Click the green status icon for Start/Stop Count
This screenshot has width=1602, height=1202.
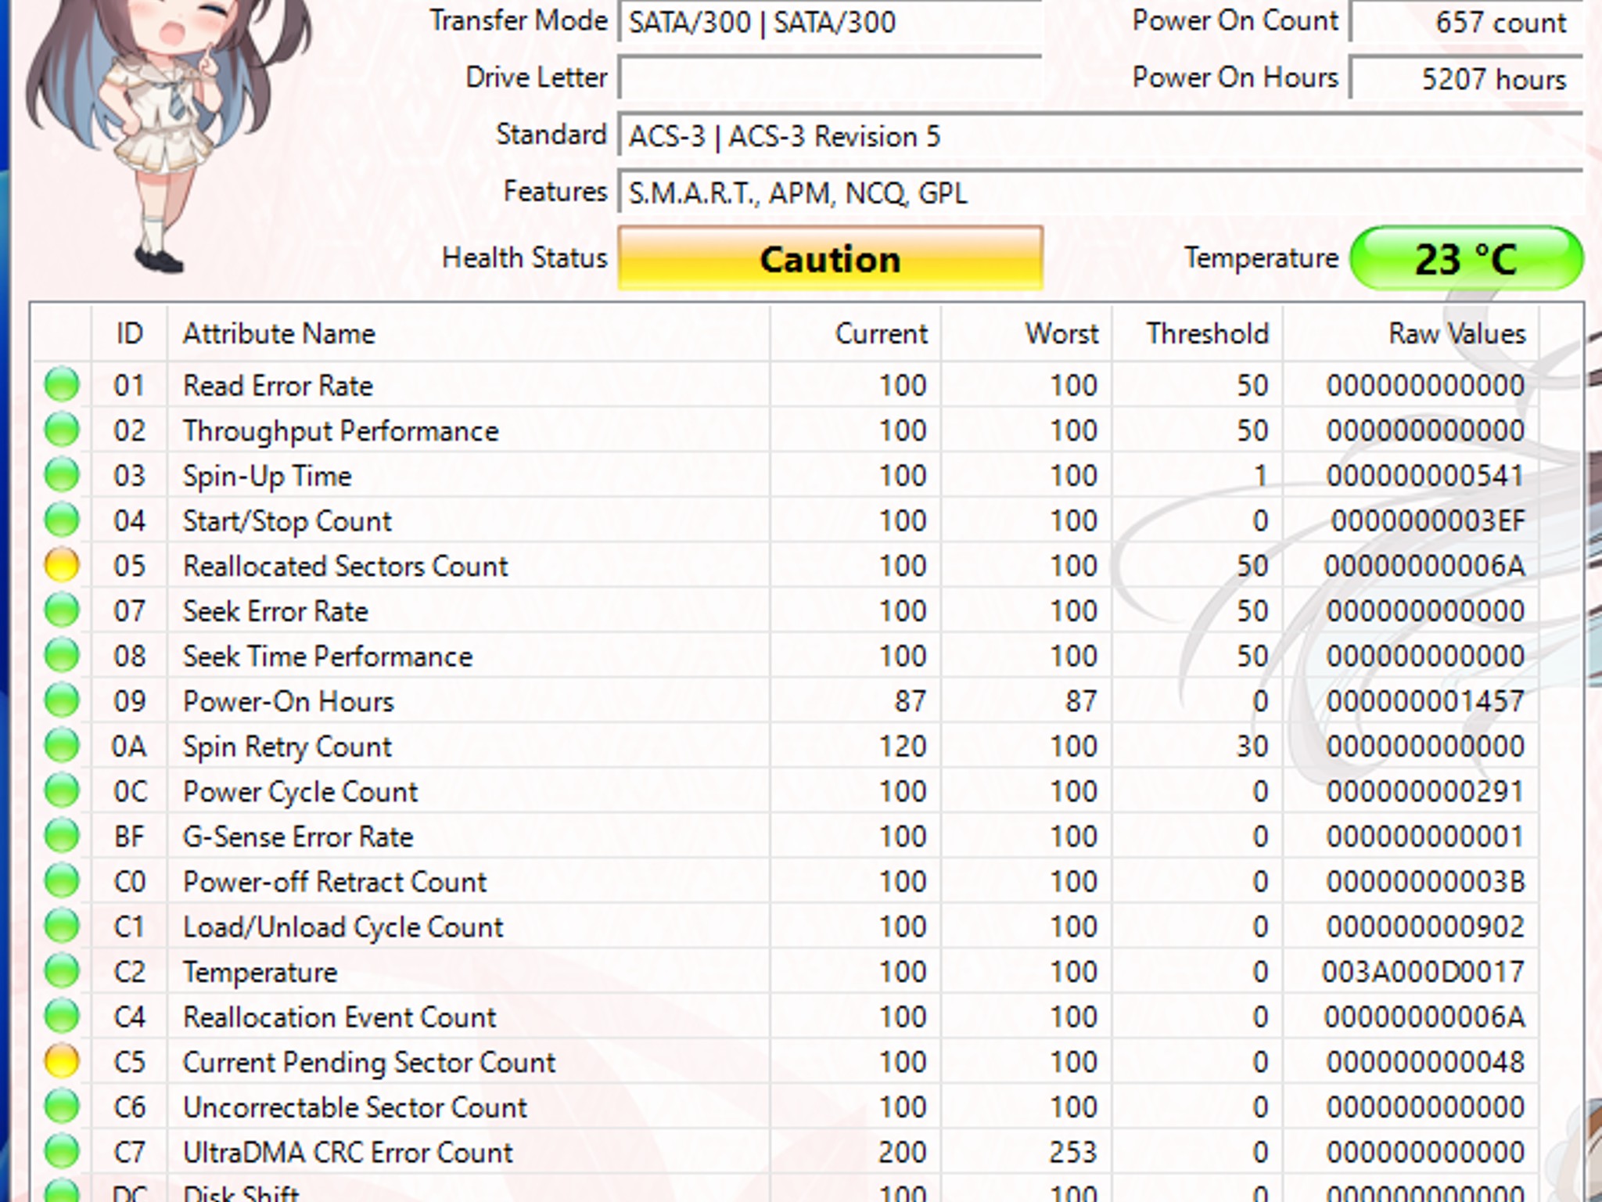(x=62, y=520)
